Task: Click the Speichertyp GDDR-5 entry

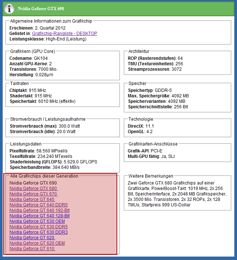Action: click(149, 90)
